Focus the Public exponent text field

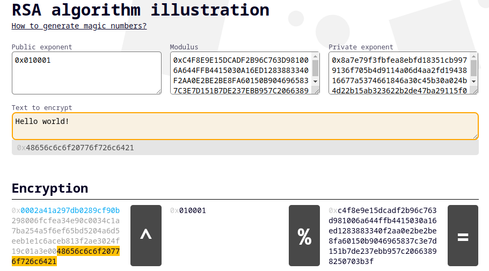click(x=87, y=73)
